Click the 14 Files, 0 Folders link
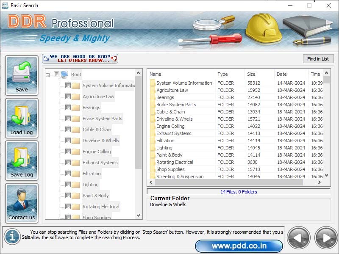This screenshot has height=254, width=339. (x=239, y=192)
